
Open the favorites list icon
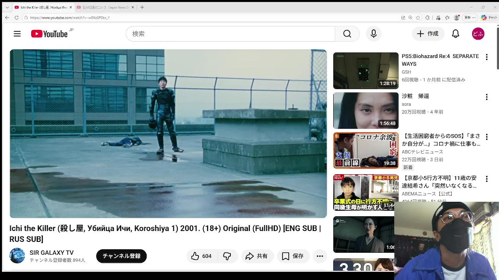click(x=447, y=17)
